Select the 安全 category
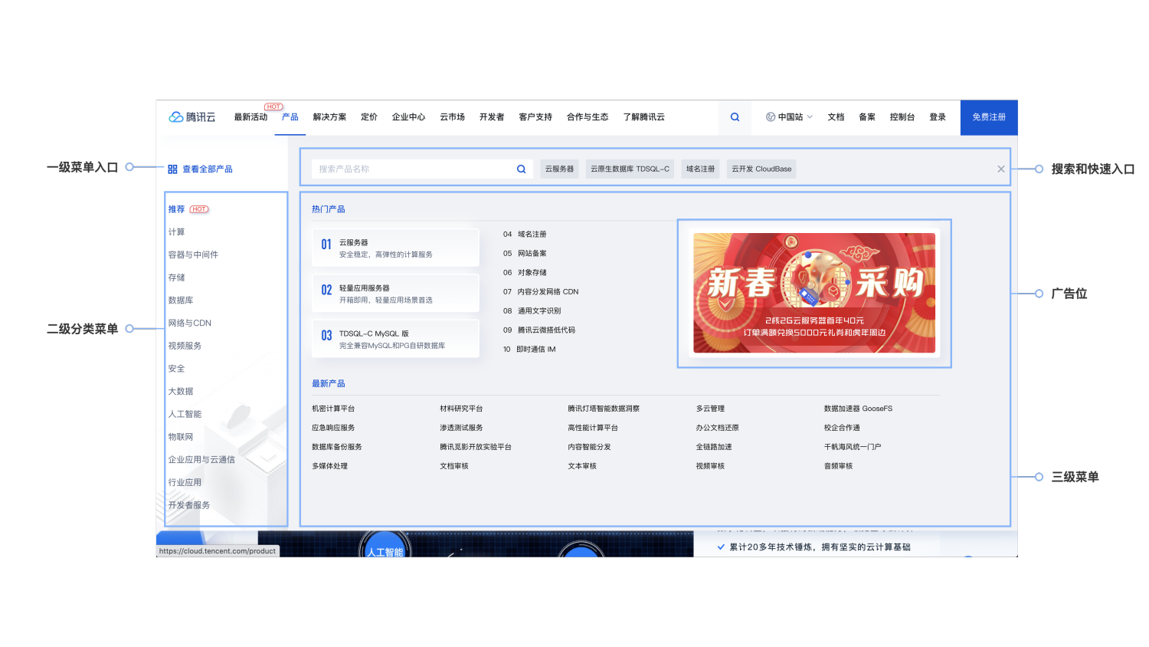 (x=177, y=369)
